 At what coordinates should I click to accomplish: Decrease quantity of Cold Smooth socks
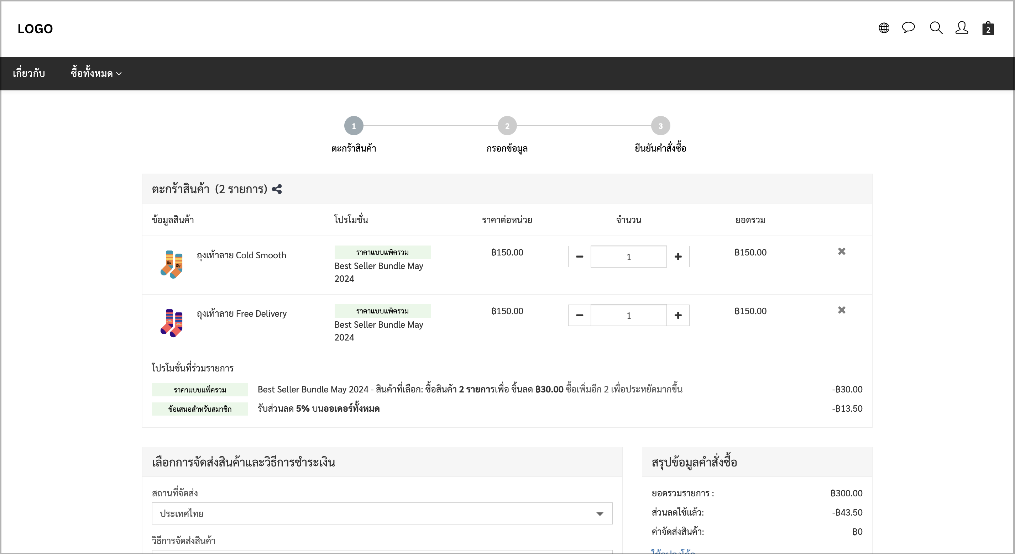(x=580, y=257)
